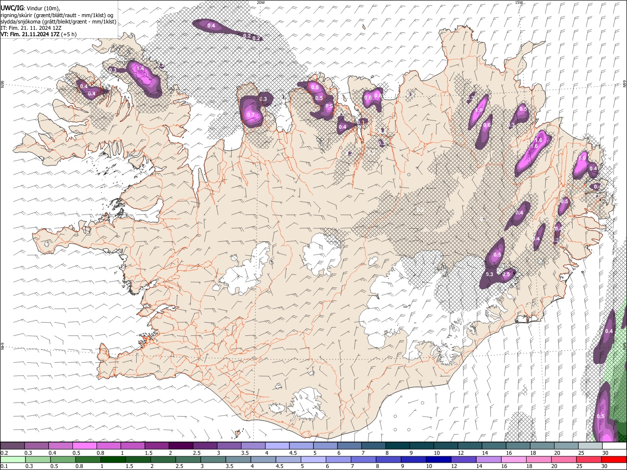Select the bright pink 0.5 snow-scale swatch
627x470 pixels.
click(84, 446)
